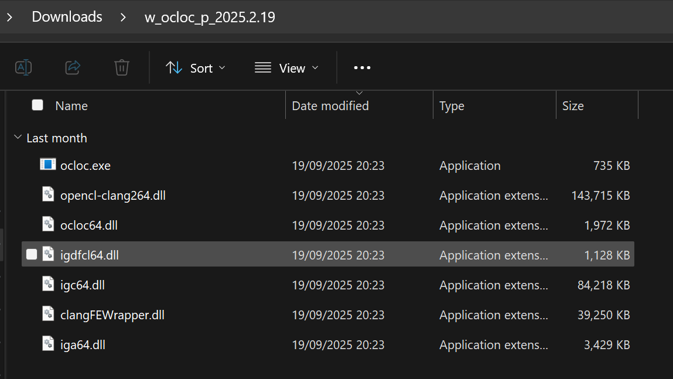Click the iga64.dll file icon
673x379 pixels.
coord(48,343)
